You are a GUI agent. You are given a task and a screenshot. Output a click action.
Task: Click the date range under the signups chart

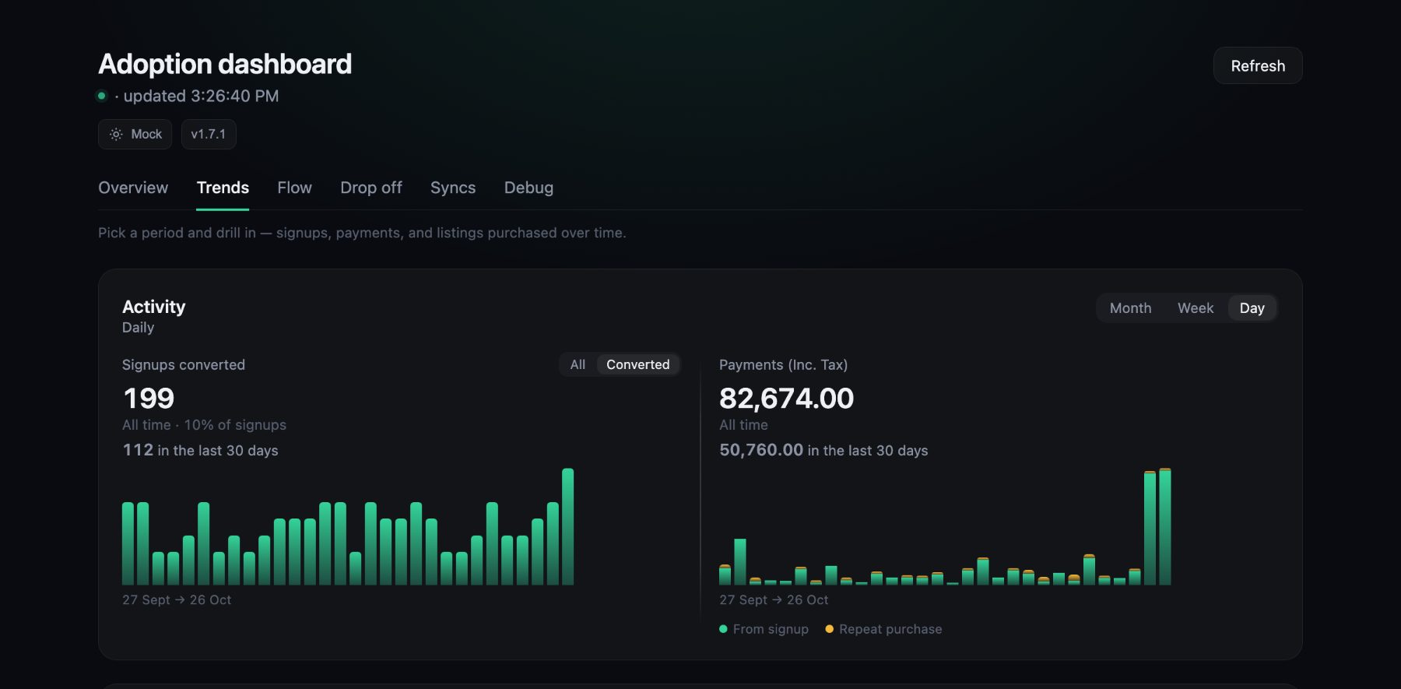click(177, 599)
